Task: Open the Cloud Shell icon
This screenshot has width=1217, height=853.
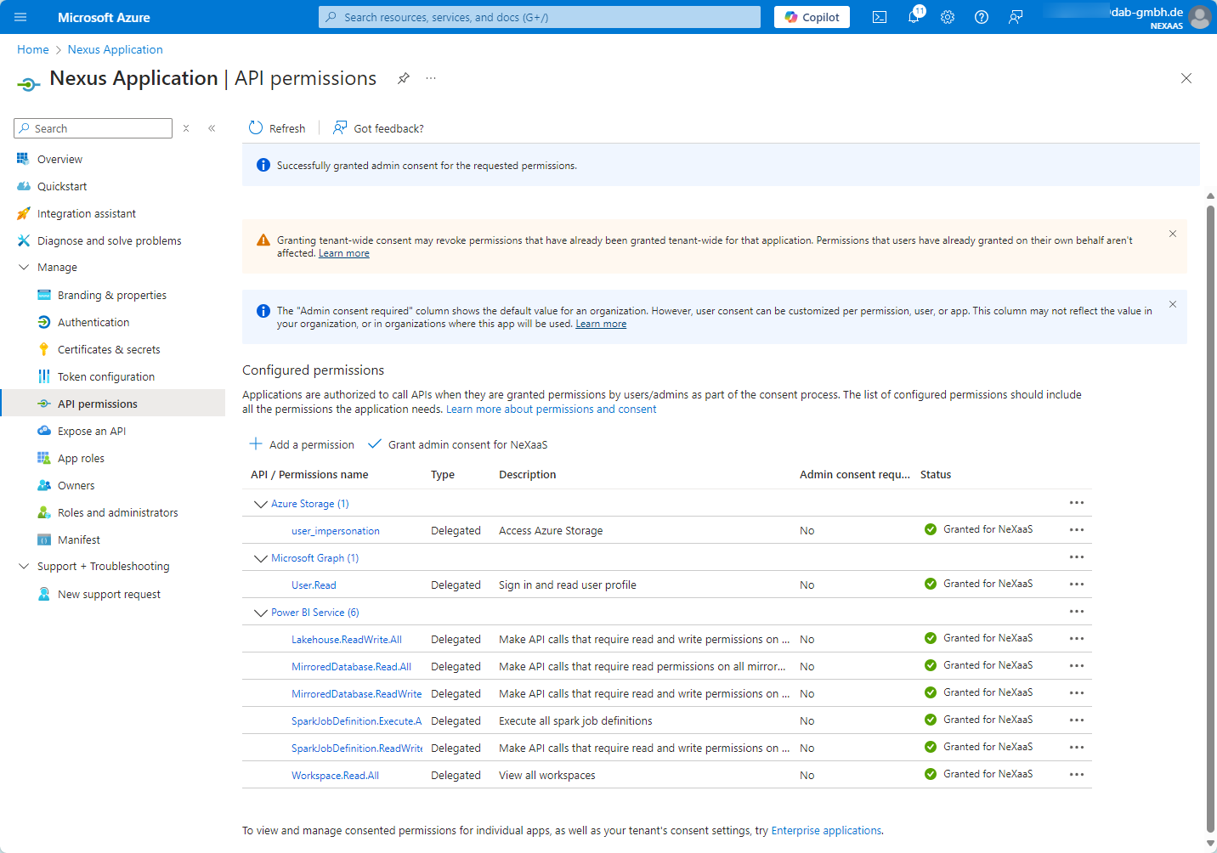Action: click(880, 17)
